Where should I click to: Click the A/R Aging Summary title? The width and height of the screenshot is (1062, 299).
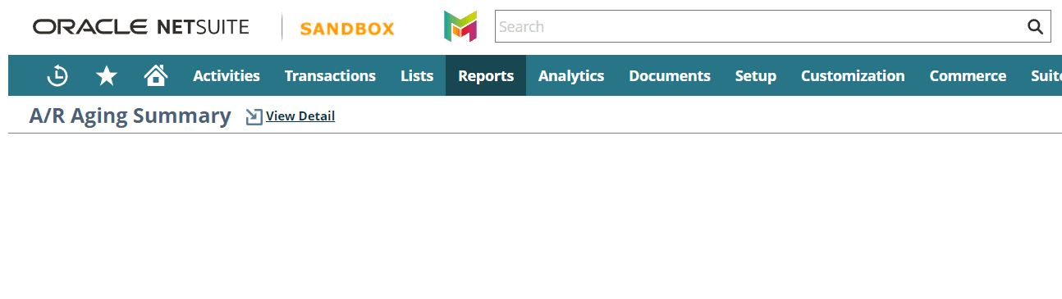(130, 116)
